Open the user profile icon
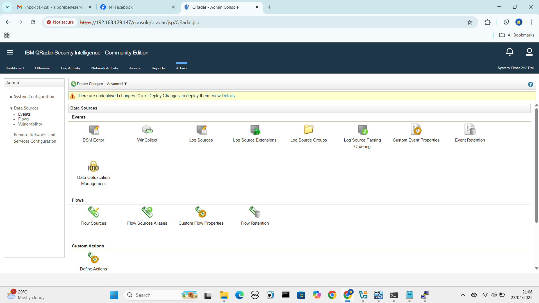Image resolution: width=539 pixels, height=303 pixels. pos(529,52)
